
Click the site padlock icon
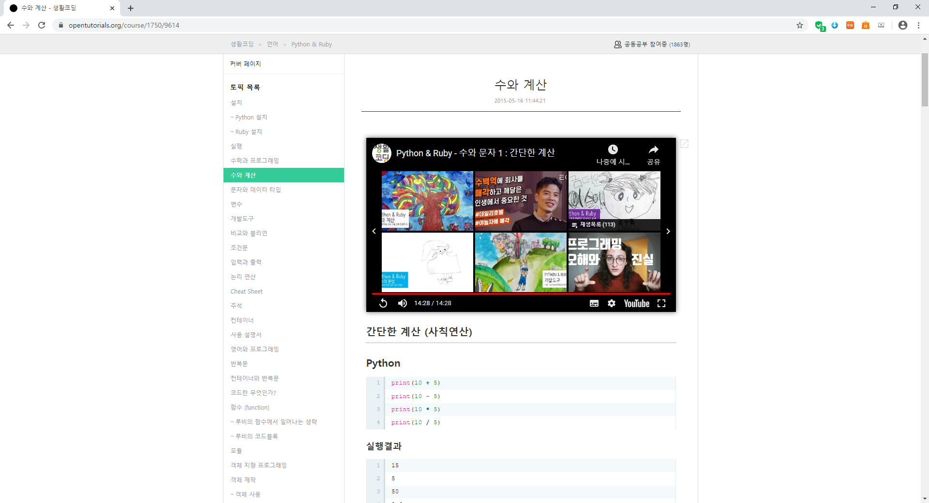coord(61,25)
